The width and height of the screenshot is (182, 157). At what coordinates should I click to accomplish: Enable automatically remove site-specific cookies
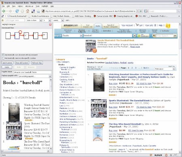pos(3,58)
